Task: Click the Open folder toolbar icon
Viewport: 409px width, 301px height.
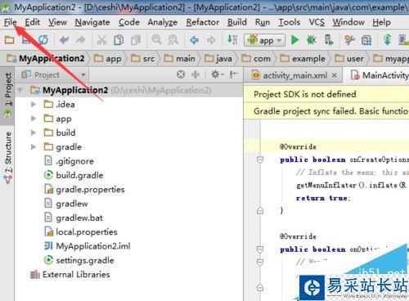Action: pos(10,40)
